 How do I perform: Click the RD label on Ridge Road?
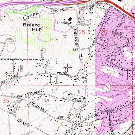[75, 99]
